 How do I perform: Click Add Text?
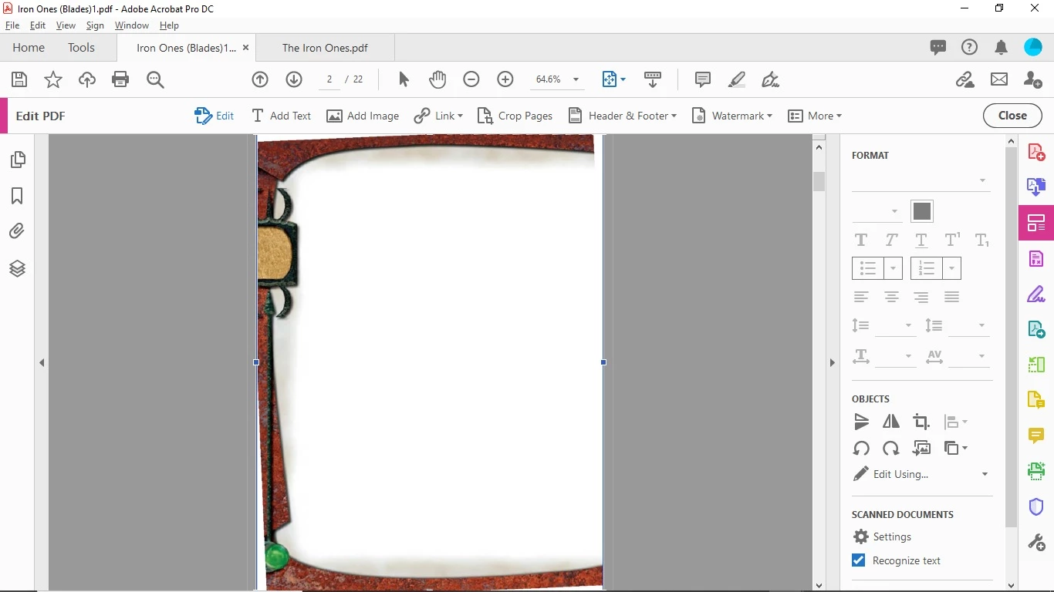(281, 116)
